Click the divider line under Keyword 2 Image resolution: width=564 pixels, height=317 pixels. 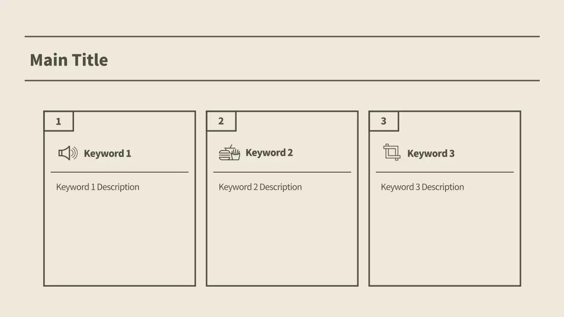[x=282, y=172]
